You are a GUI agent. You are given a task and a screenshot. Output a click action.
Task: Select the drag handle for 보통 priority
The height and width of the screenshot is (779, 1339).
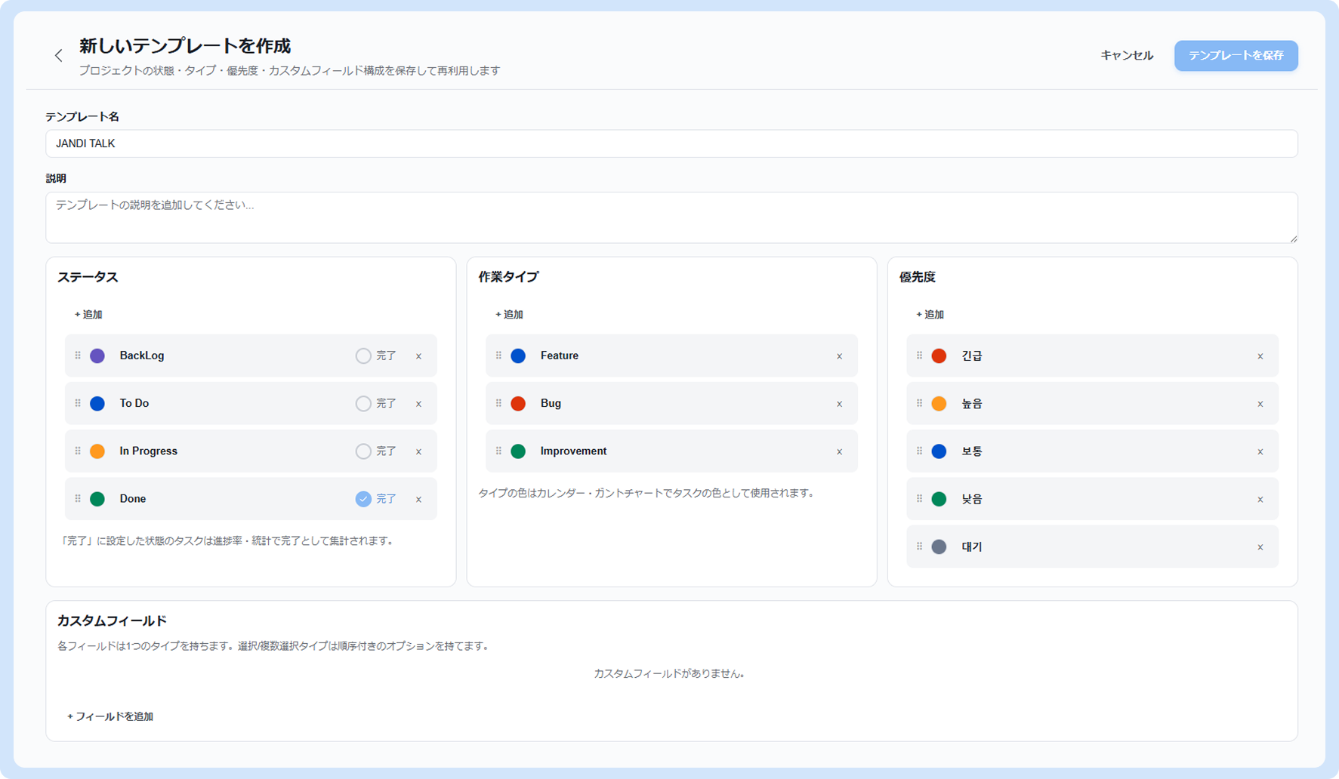[x=919, y=451]
